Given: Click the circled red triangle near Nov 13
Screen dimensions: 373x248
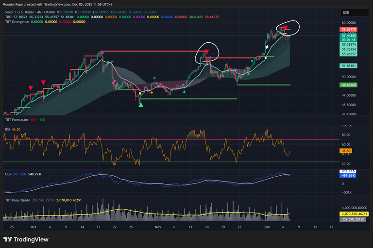Looking at the screenshot, I should point(207,52).
